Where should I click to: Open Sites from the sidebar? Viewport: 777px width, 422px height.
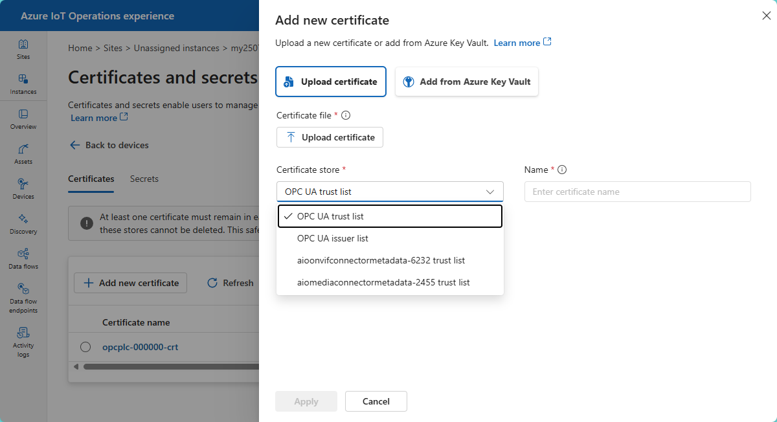23,49
